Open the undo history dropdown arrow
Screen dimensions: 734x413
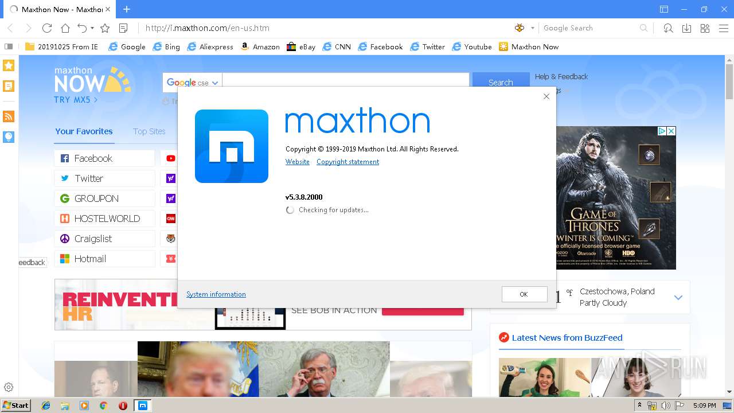pos(92,28)
